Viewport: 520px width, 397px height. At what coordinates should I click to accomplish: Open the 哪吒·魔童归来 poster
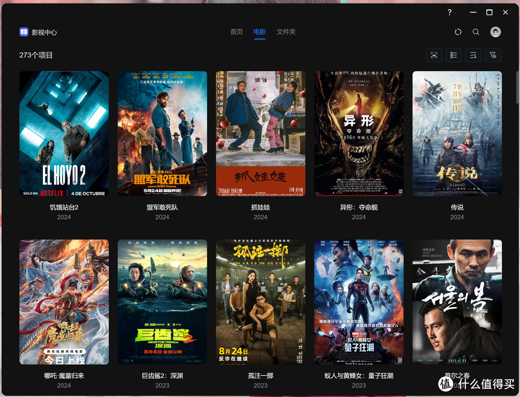tap(64, 302)
